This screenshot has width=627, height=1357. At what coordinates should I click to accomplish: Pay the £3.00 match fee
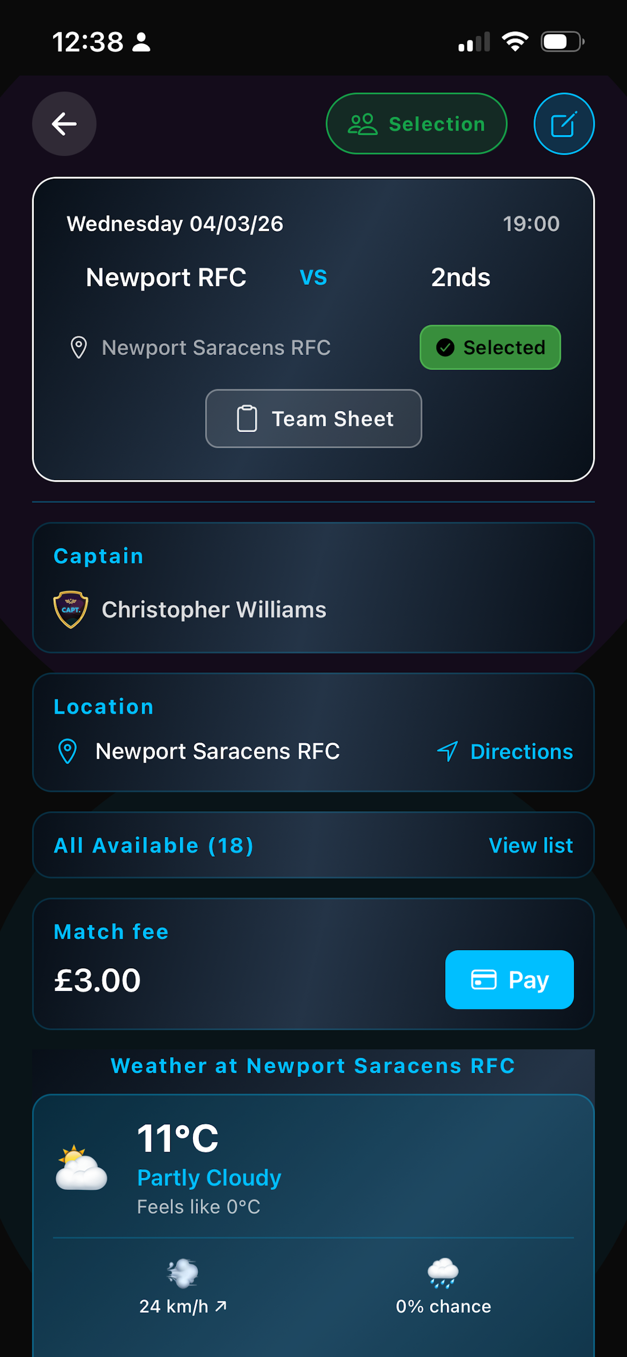pos(509,979)
